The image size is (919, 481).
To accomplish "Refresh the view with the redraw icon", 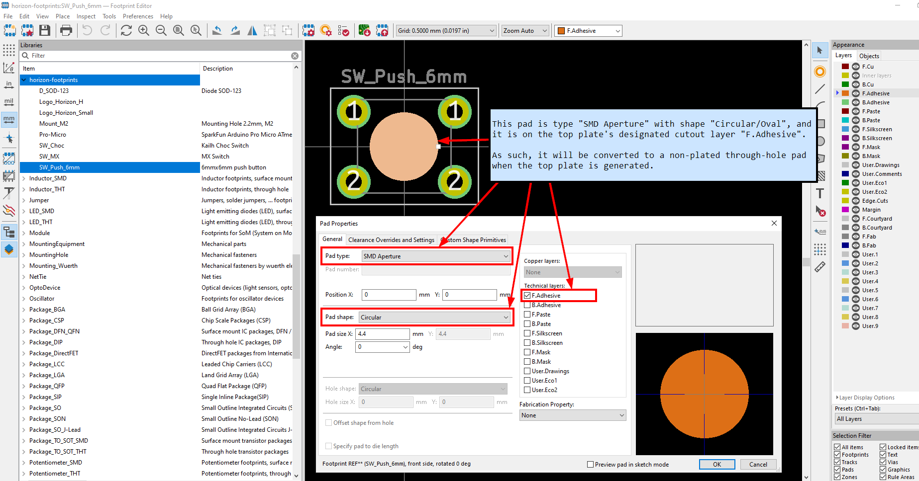I will pos(126,30).
